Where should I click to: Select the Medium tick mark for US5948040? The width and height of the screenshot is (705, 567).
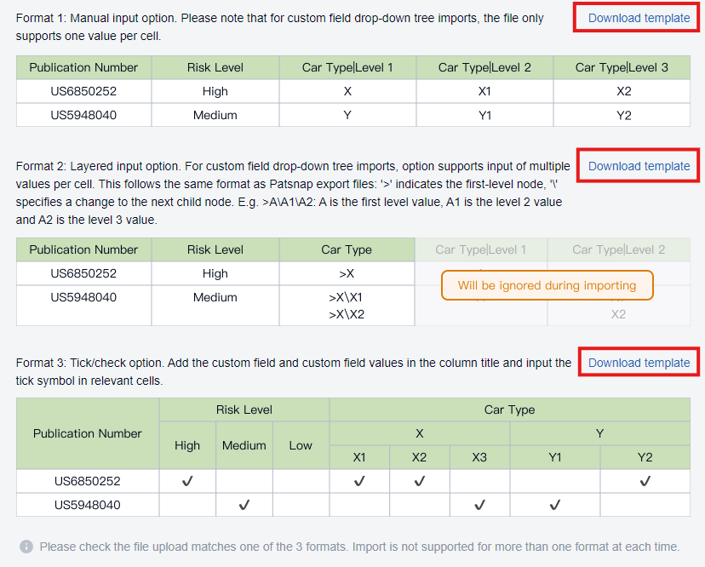pyautogui.click(x=244, y=505)
